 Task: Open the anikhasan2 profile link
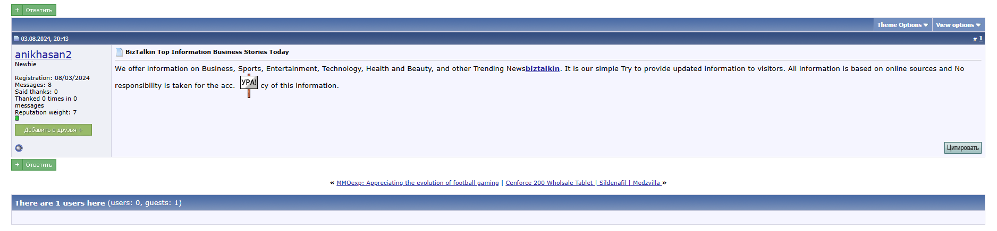43,55
